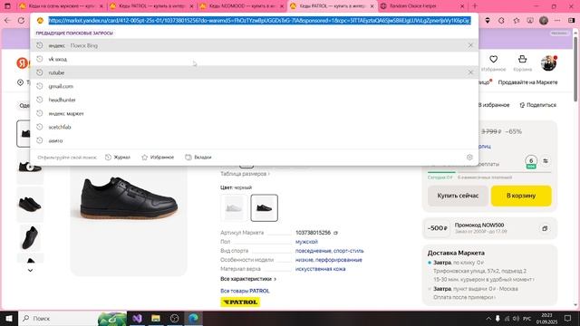Reload the page with the refresh icon

click(22, 21)
